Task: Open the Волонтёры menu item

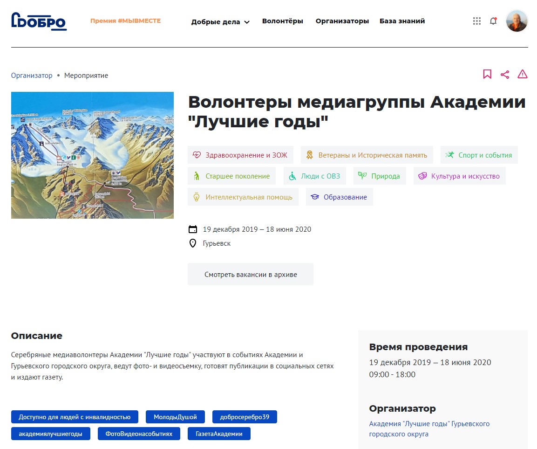Action: tap(283, 21)
